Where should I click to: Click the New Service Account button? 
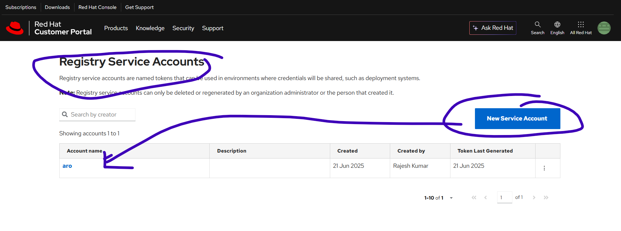(517, 118)
